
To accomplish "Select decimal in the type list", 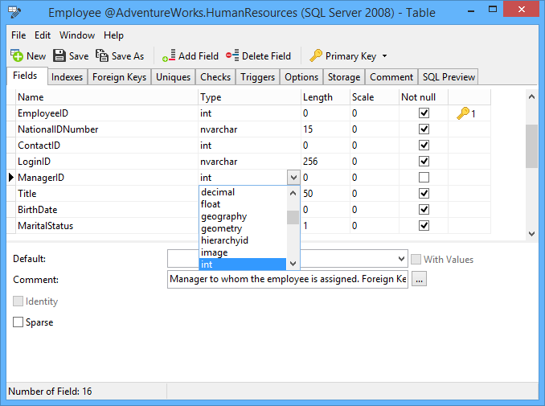I will tap(243, 192).
